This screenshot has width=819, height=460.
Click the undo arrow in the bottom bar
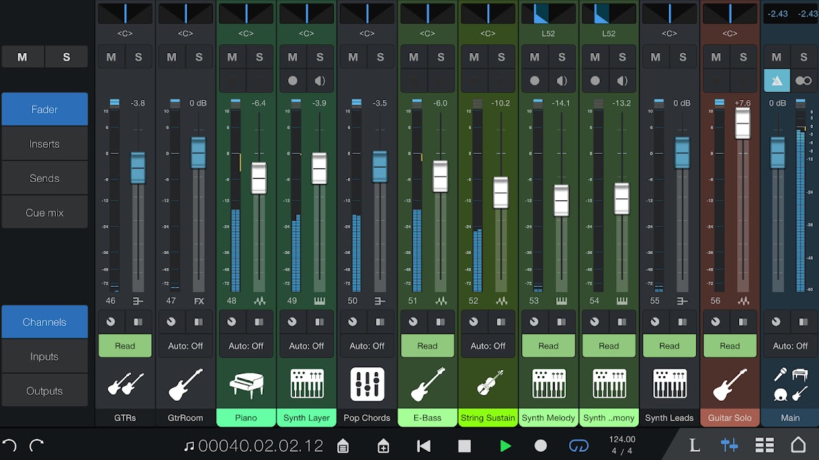tap(10, 446)
